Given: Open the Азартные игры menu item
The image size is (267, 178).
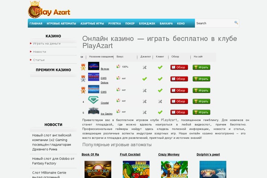Looking at the screenshot, I should (x=92, y=24).
